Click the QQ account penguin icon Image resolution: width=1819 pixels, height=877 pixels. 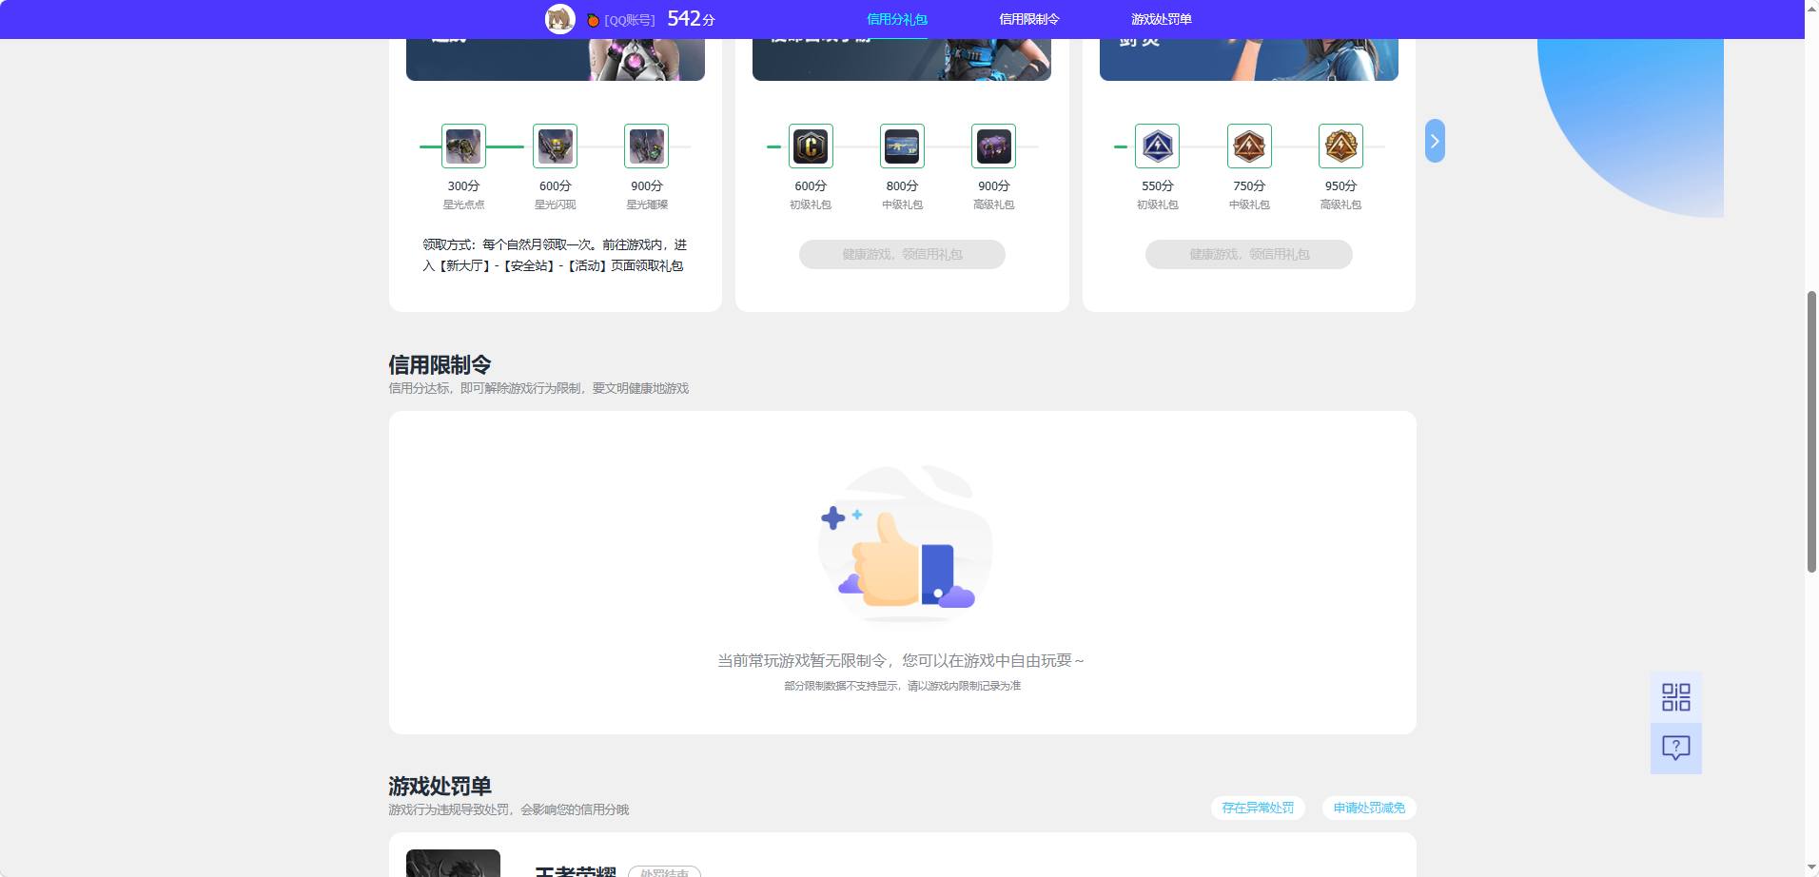click(593, 20)
